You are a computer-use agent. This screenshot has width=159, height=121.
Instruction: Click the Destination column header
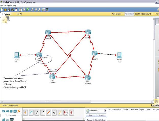click(x=134, y=110)
